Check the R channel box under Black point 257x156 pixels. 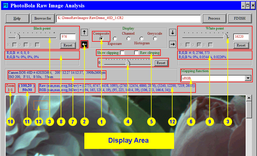15,45
